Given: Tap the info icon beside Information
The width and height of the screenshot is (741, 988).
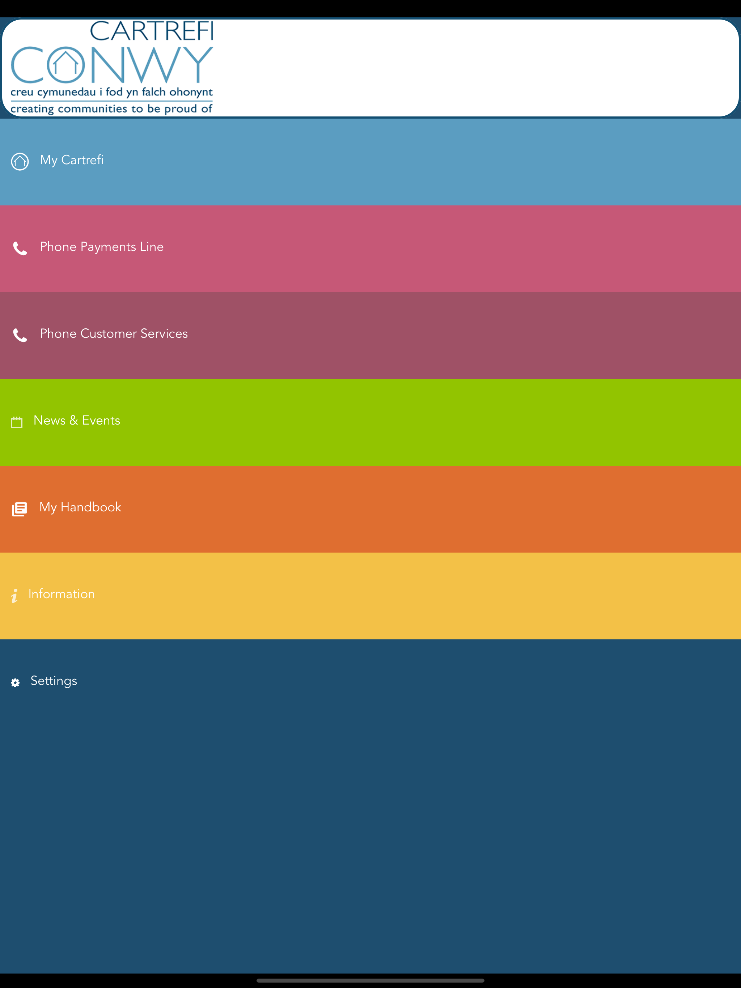Looking at the screenshot, I should [15, 595].
